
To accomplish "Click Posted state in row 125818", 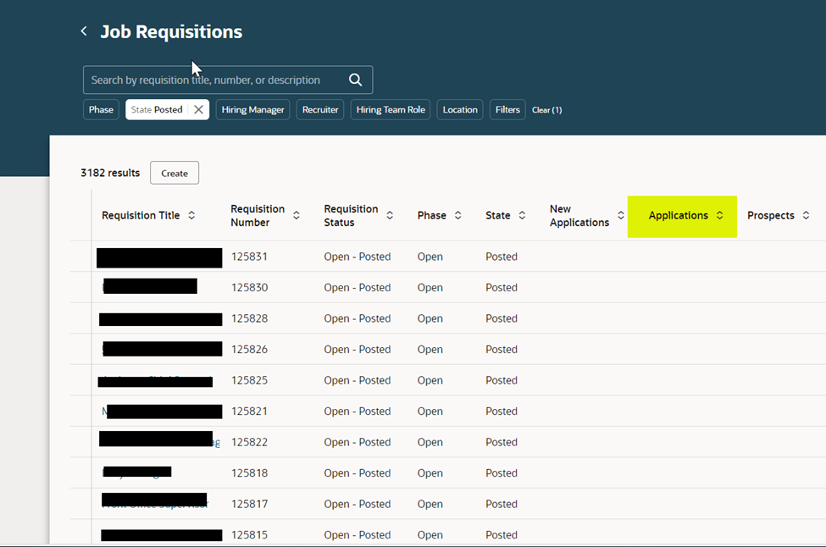I will click(x=502, y=472).
